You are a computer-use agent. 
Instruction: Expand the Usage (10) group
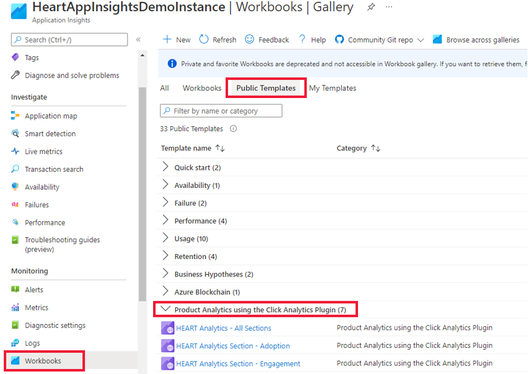pos(166,238)
